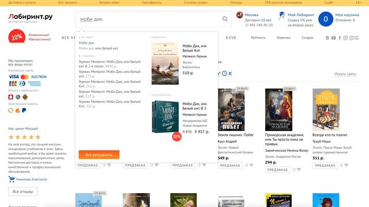Click the striped Beeline payment icon
Screen dimensions: 369x207
(25, 97)
